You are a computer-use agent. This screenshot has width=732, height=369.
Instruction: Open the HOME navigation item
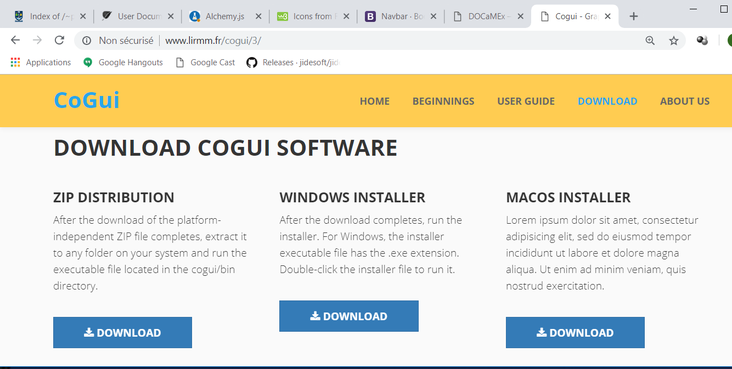tap(375, 101)
